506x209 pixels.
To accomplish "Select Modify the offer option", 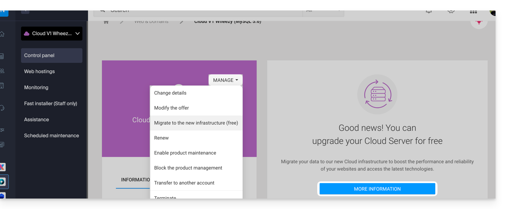I will tap(171, 108).
